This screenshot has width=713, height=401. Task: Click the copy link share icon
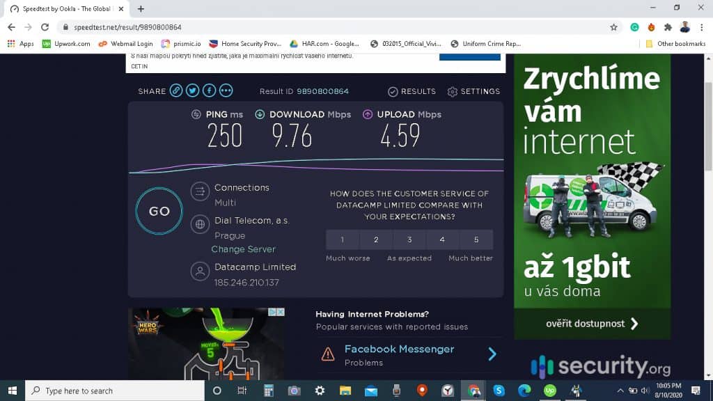pos(176,90)
